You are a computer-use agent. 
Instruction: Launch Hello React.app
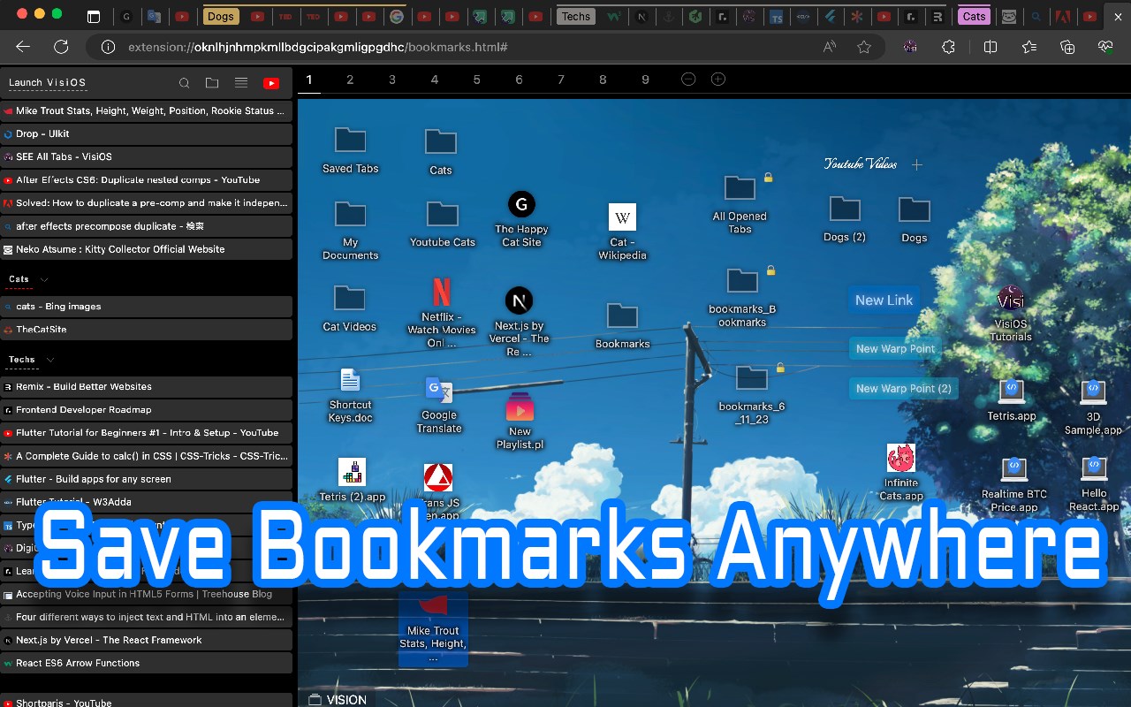pyautogui.click(x=1094, y=484)
